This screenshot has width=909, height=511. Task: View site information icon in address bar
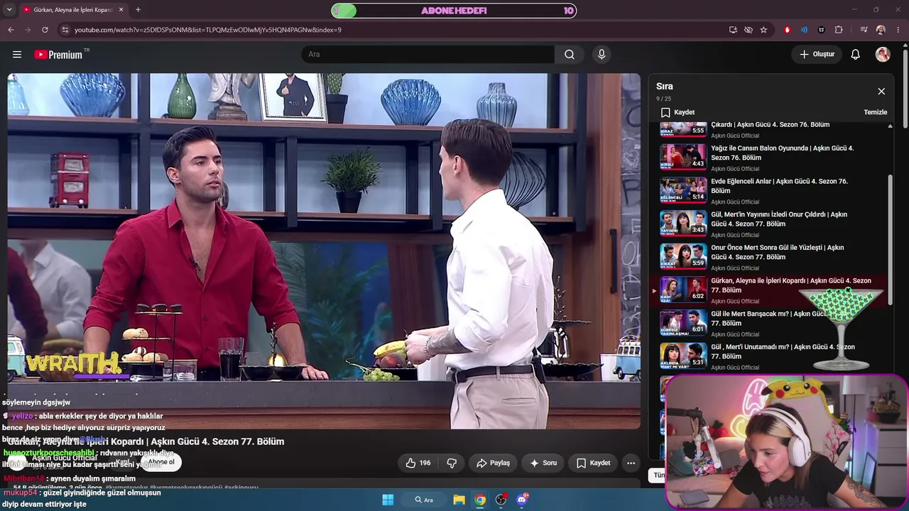click(65, 30)
